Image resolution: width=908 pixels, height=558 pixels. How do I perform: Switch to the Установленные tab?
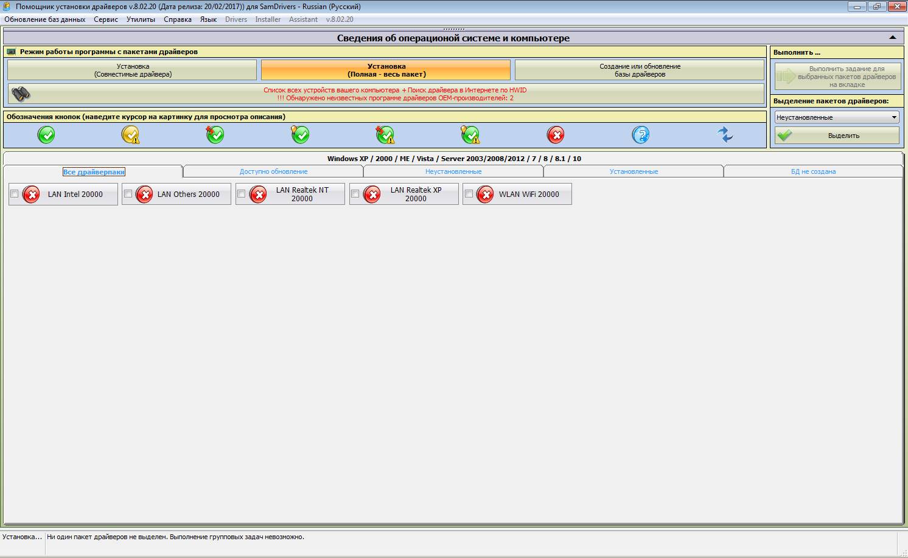pos(634,171)
